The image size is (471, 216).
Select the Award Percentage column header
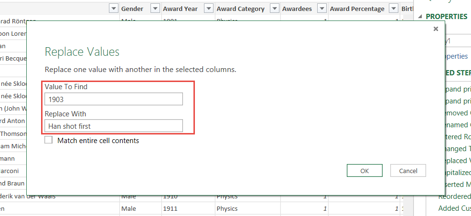357,9
